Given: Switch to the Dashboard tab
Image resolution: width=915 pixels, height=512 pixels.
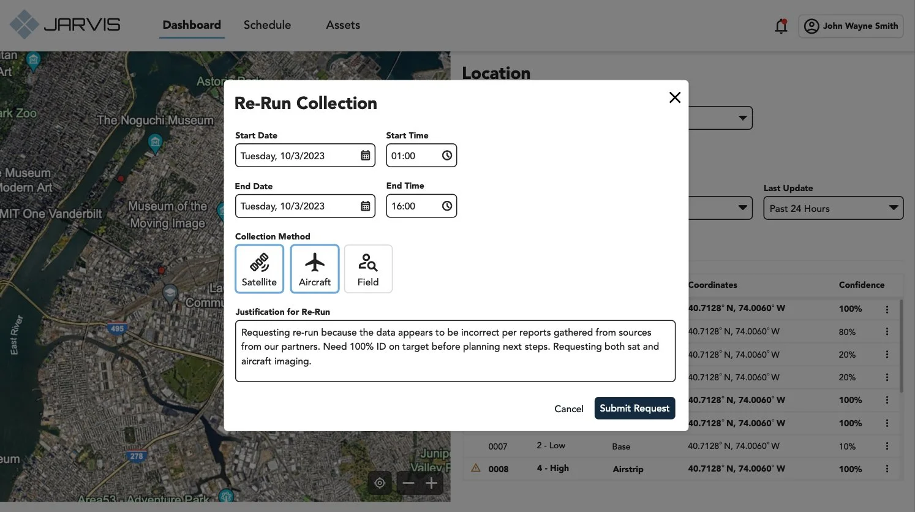Looking at the screenshot, I should pyautogui.click(x=192, y=25).
